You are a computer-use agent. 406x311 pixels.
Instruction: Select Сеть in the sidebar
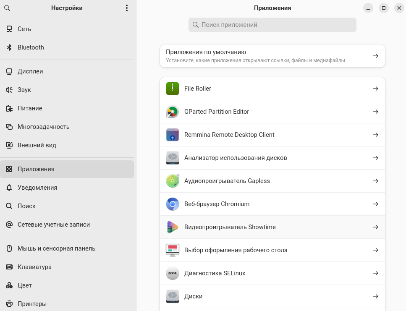pos(67,29)
